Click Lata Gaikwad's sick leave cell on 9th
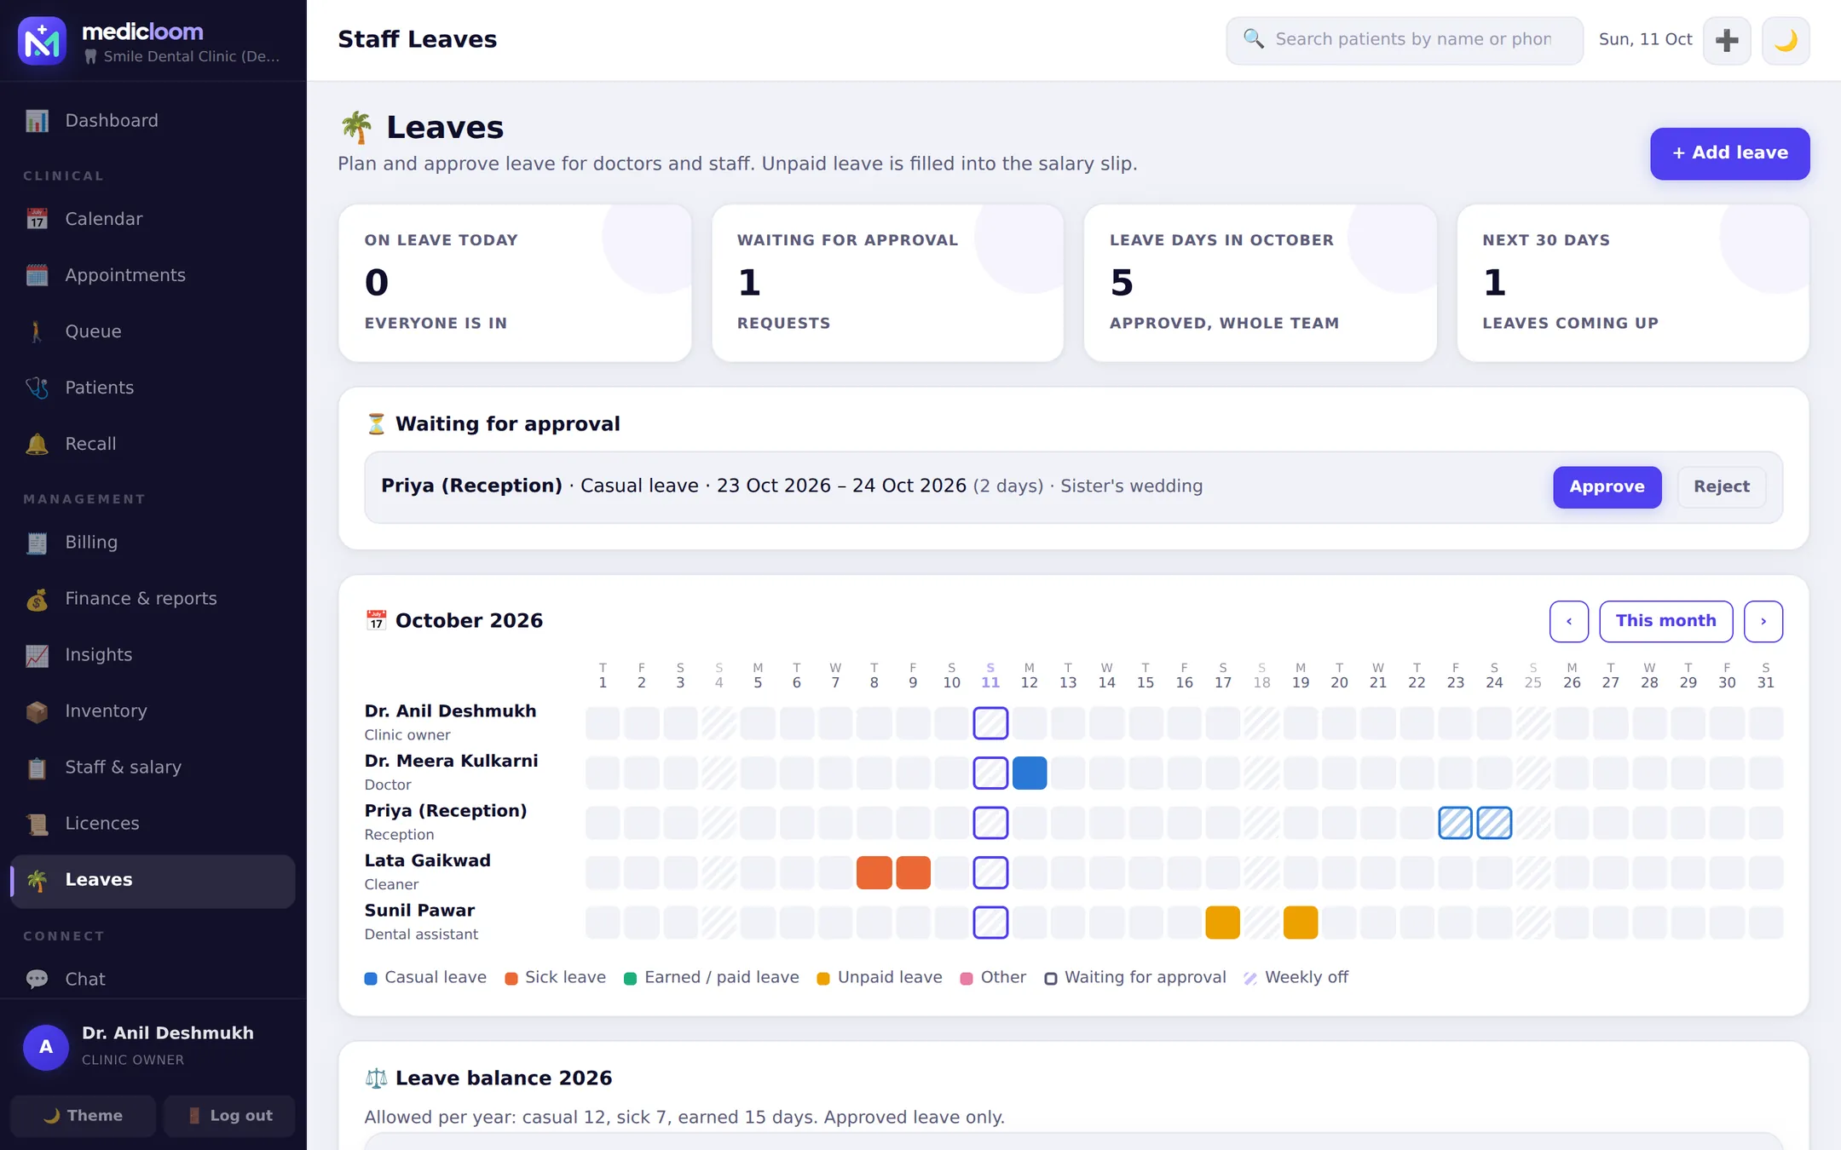The width and height of the screenshot is (1841, 1150). [913, 872]
